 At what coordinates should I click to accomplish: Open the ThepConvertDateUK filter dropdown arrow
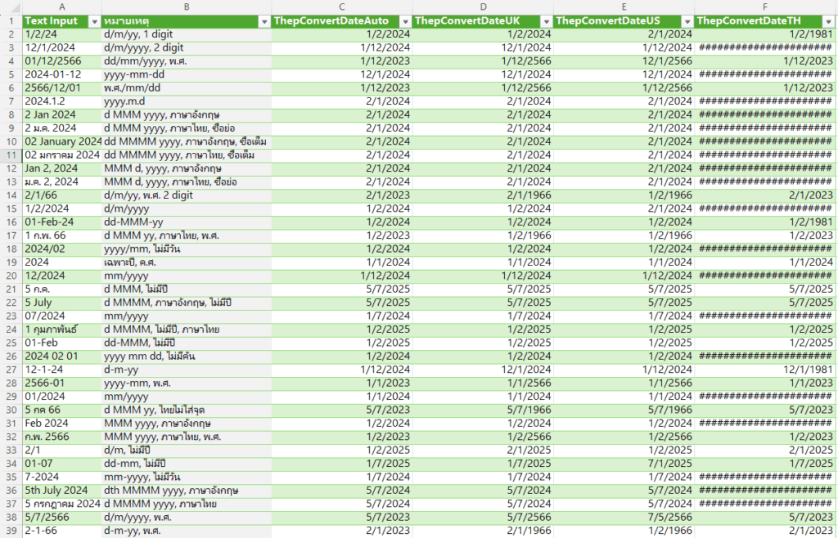click(546, 21)
